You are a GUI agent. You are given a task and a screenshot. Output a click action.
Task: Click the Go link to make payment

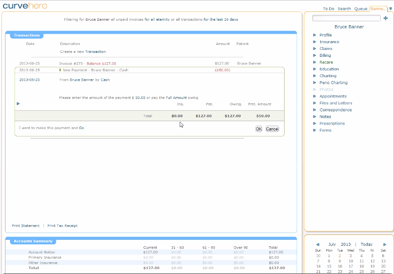81,128
